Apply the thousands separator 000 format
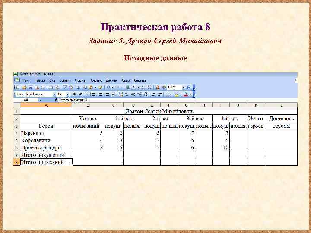311x233 pixels. (133, 94)
